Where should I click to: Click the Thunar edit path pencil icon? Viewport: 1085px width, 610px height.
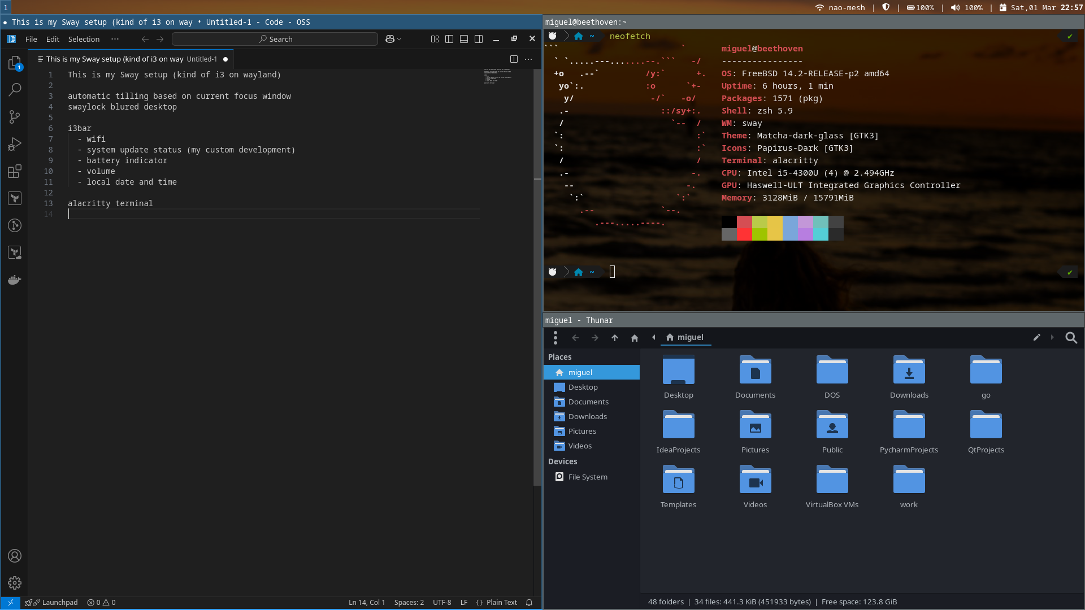[x=1036, y=338]
